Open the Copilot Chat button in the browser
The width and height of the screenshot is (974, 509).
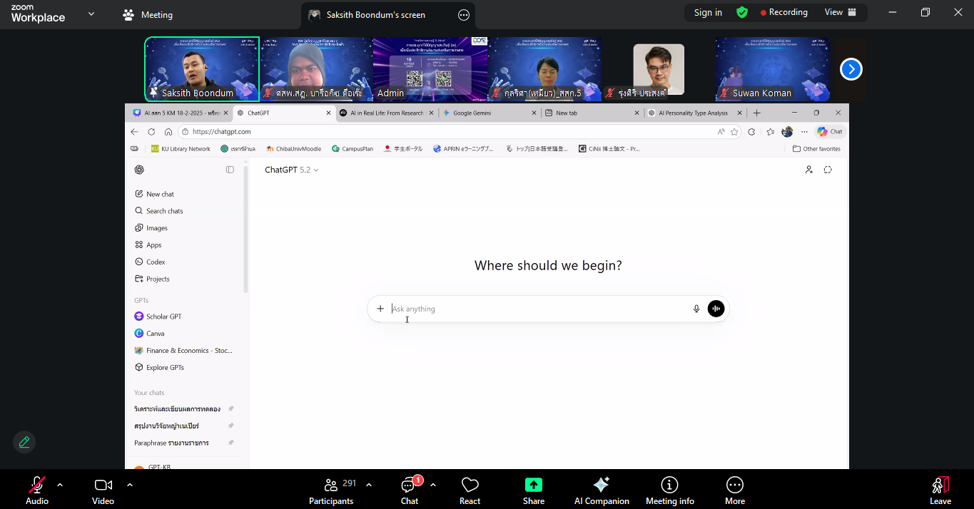[x=830, y=132]
